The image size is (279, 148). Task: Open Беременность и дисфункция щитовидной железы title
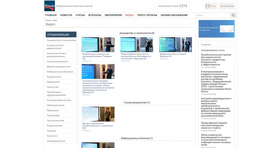pyautogui.click(x=97, y=56)
